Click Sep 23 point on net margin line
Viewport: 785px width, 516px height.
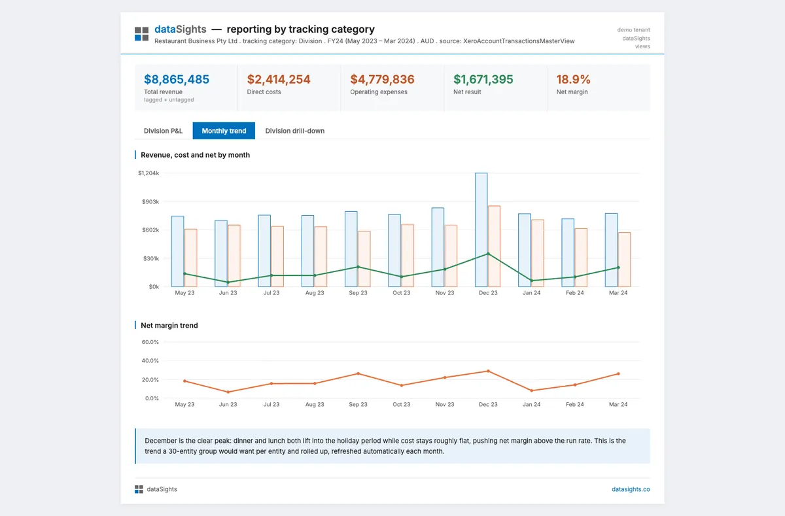point(358,373)
